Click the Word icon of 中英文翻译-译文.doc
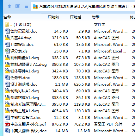This screenshot has height=136, width=135. (x=7, y=131)
